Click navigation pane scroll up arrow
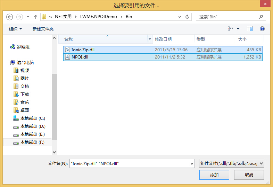273x187 pixels. 54,38
